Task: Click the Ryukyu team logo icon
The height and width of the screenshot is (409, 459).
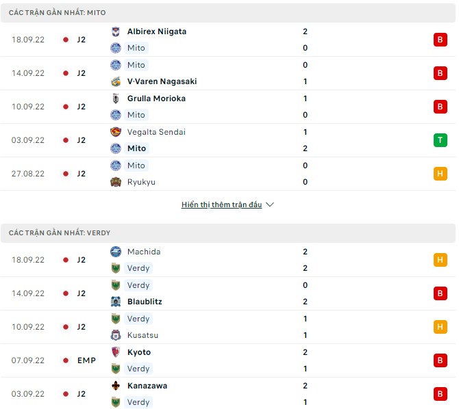Action: pyautogui.click(x=115, y=182)
